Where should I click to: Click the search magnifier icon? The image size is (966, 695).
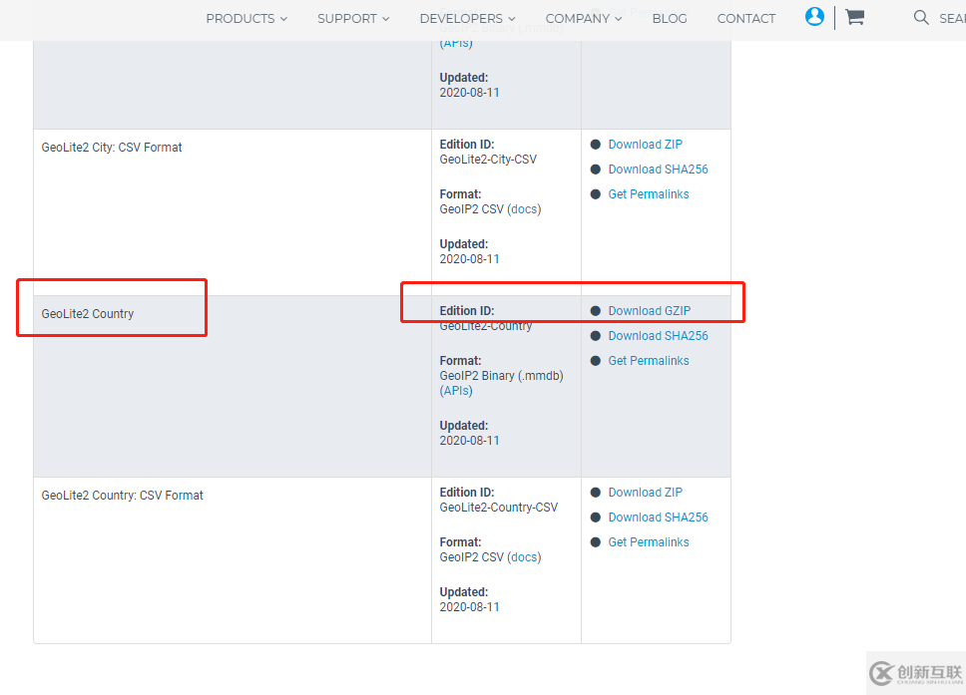(921, 17)
